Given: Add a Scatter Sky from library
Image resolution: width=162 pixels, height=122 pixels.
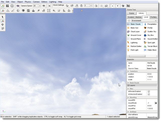Looking at the screenshot, I should coord(150,31).
